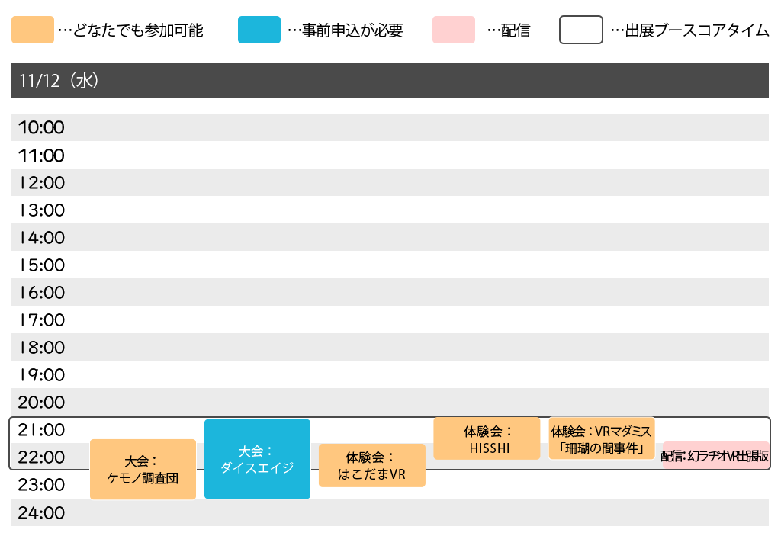Screen dimensions: 781x549
Task: Open the 大会：ダイスエイジ event block
Action: click(x=257, y=459)
